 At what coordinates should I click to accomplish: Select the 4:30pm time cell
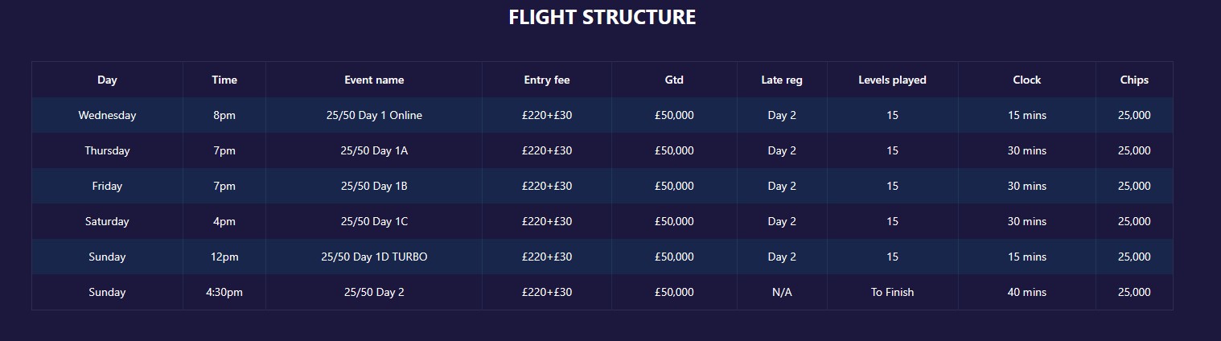[224, 292]
